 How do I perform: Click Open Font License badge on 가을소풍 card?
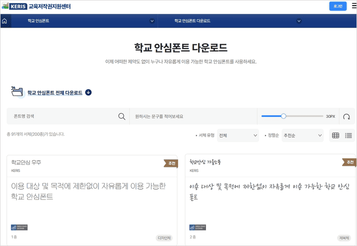198,227
